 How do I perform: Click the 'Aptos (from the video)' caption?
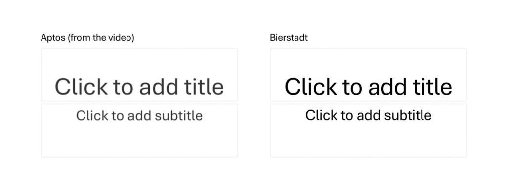(x=87, y=38)
